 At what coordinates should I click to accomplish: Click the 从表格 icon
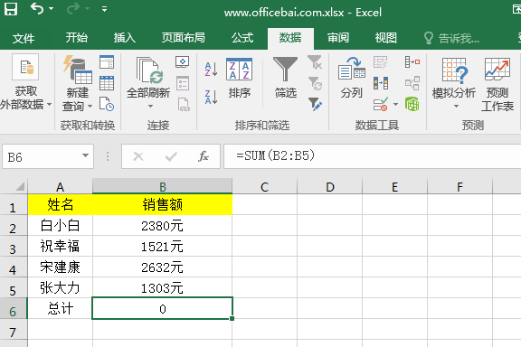point(107,83)
